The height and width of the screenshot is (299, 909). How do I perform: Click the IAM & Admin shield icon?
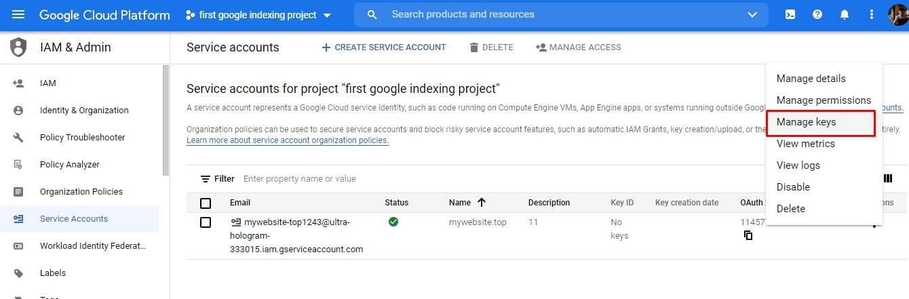click(x=18, y=47)
